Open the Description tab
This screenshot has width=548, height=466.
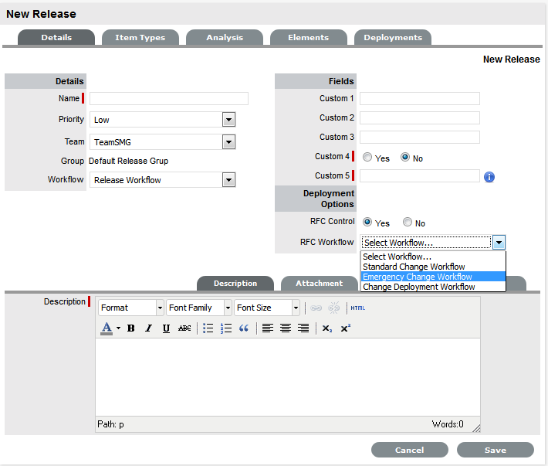coord(235,284)
